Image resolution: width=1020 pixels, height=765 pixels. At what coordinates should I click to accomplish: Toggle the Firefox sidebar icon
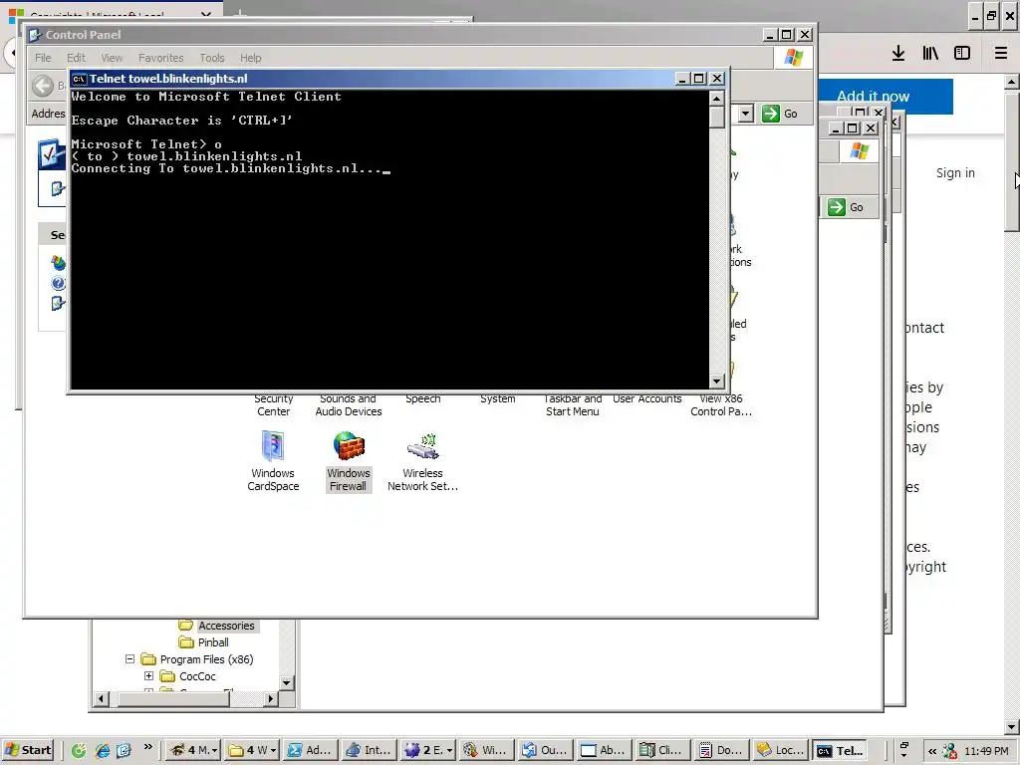tap(962, 54)
